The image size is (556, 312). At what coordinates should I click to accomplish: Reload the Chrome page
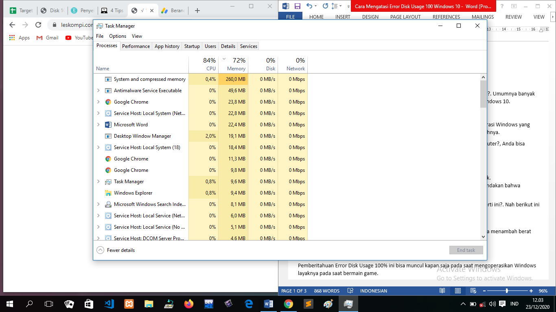[38, 25]
